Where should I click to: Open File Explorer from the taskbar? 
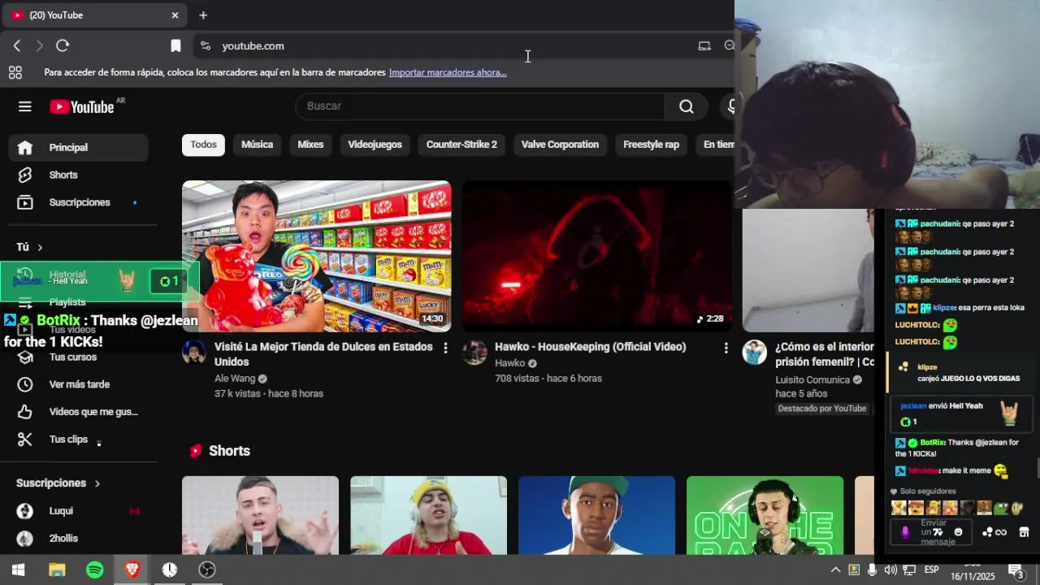click(57, 570)
